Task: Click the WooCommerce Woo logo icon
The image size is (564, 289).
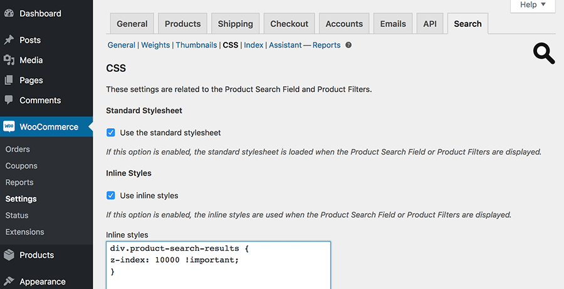Action: tap(9, 127)
